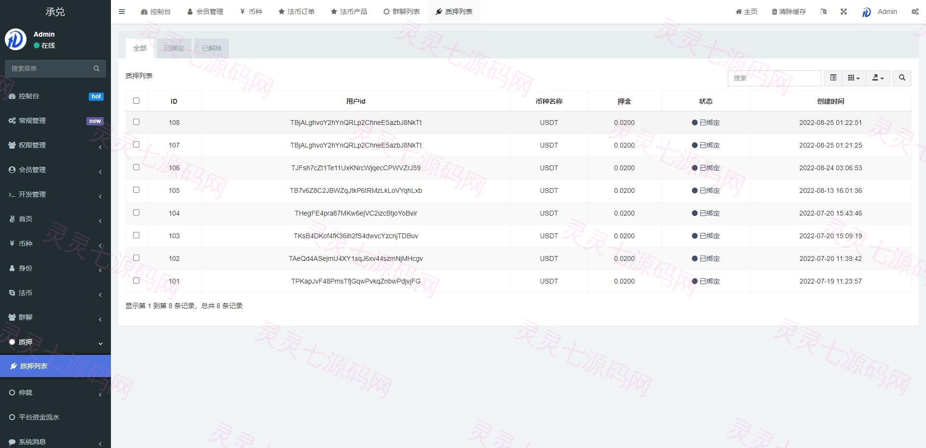Switch to the 已解除 filter tab
This screenshot has width=926, height=448.
[x=212, y=48]
